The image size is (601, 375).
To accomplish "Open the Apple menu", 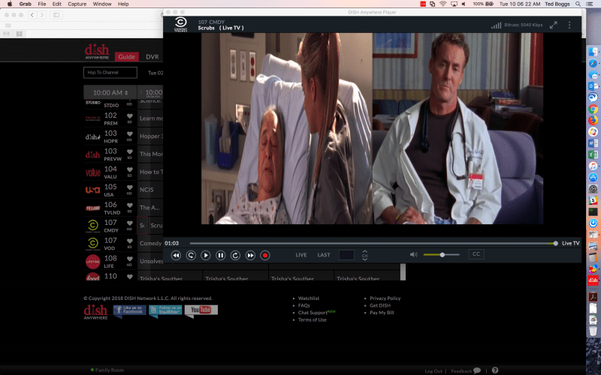I will [x=10, y=4].
